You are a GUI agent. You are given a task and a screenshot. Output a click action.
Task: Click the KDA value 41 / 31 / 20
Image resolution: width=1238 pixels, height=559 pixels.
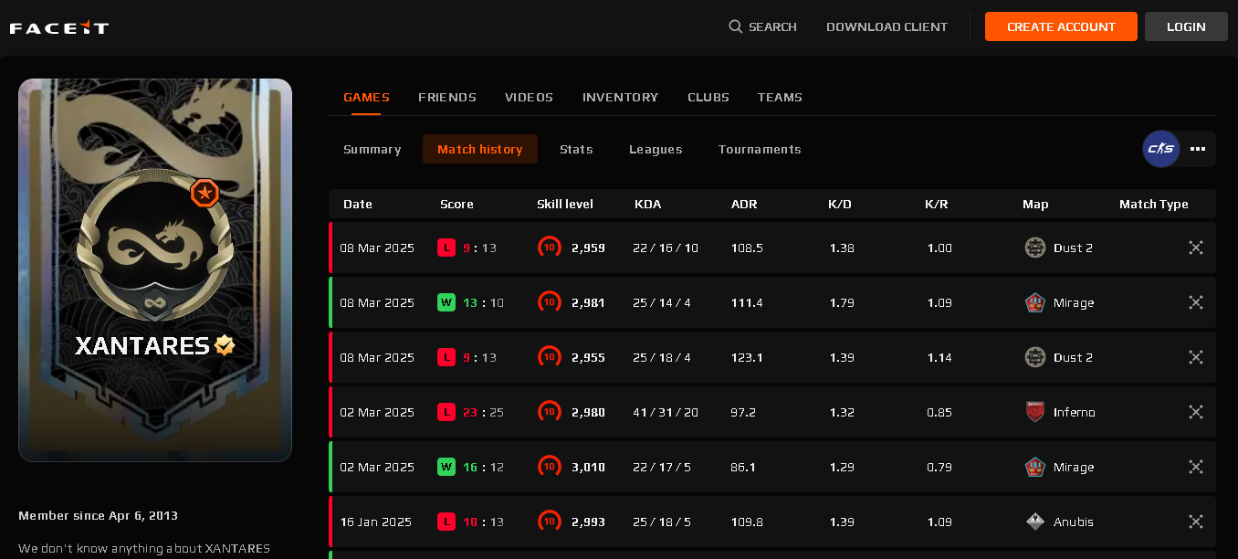(666, 412)
